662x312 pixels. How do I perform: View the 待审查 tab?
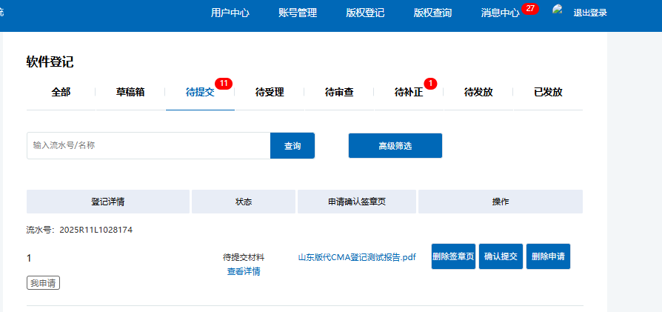(339, 93)
